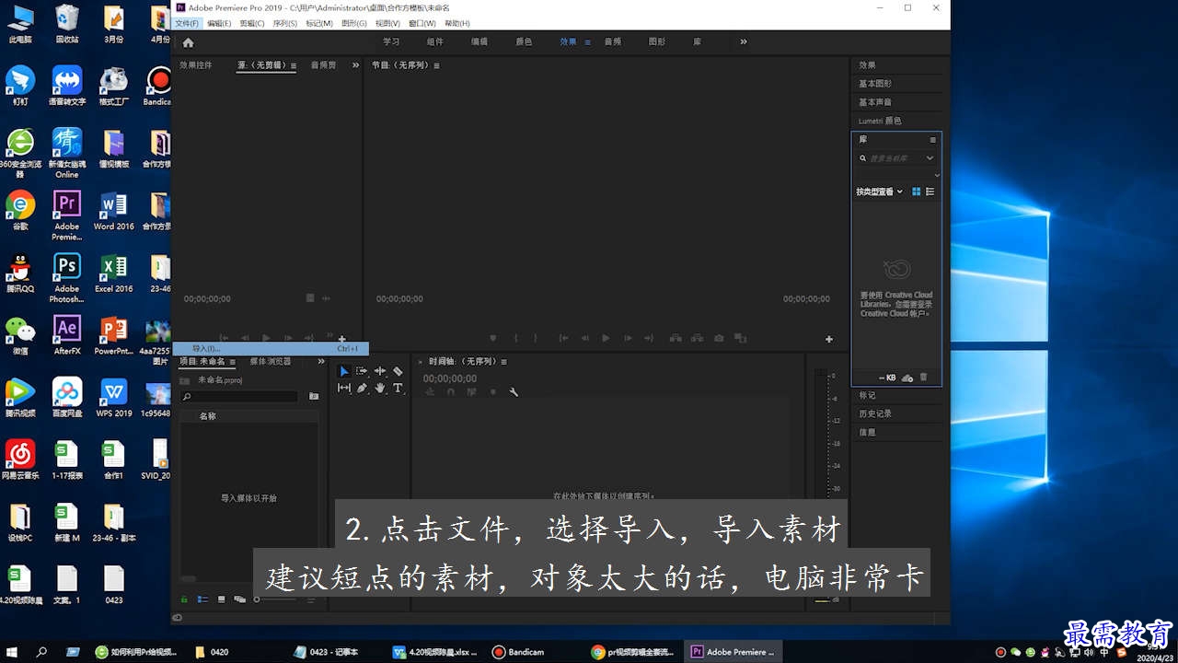Open timeline display settings wrench

(x=514, y=392)
